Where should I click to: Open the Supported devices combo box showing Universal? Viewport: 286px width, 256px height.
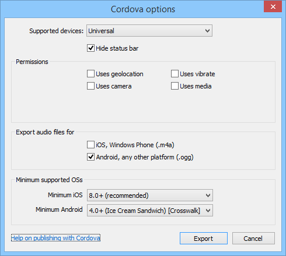[x=149, y=31]
